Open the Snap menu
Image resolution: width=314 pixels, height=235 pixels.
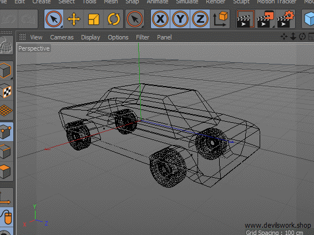coord(132,2)
